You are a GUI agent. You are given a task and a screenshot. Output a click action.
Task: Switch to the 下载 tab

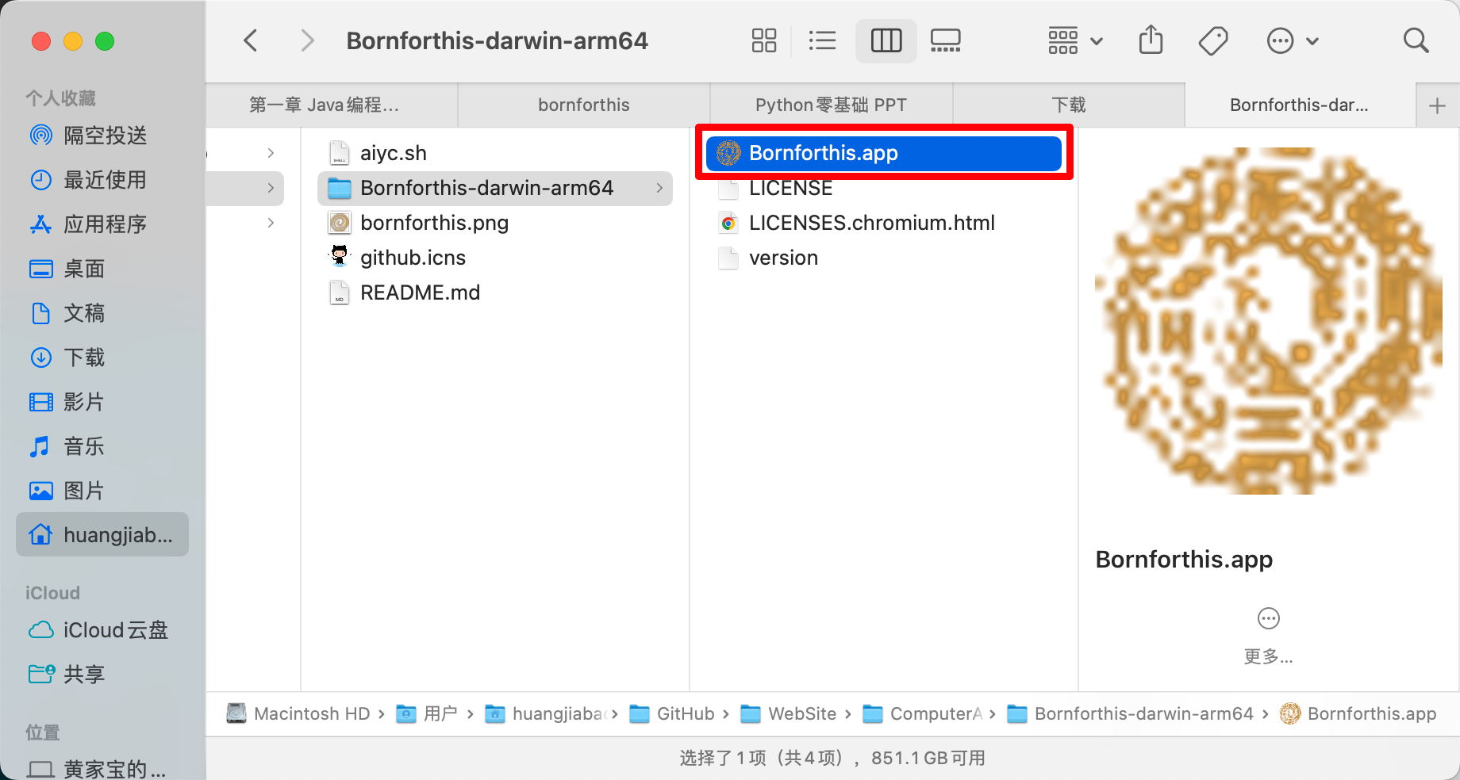coord(1069,105)
